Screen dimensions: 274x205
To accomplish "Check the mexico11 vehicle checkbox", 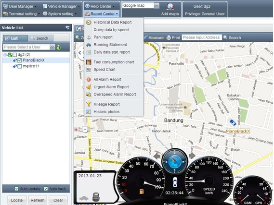I will pyautogui.click(x=20, y=66).
